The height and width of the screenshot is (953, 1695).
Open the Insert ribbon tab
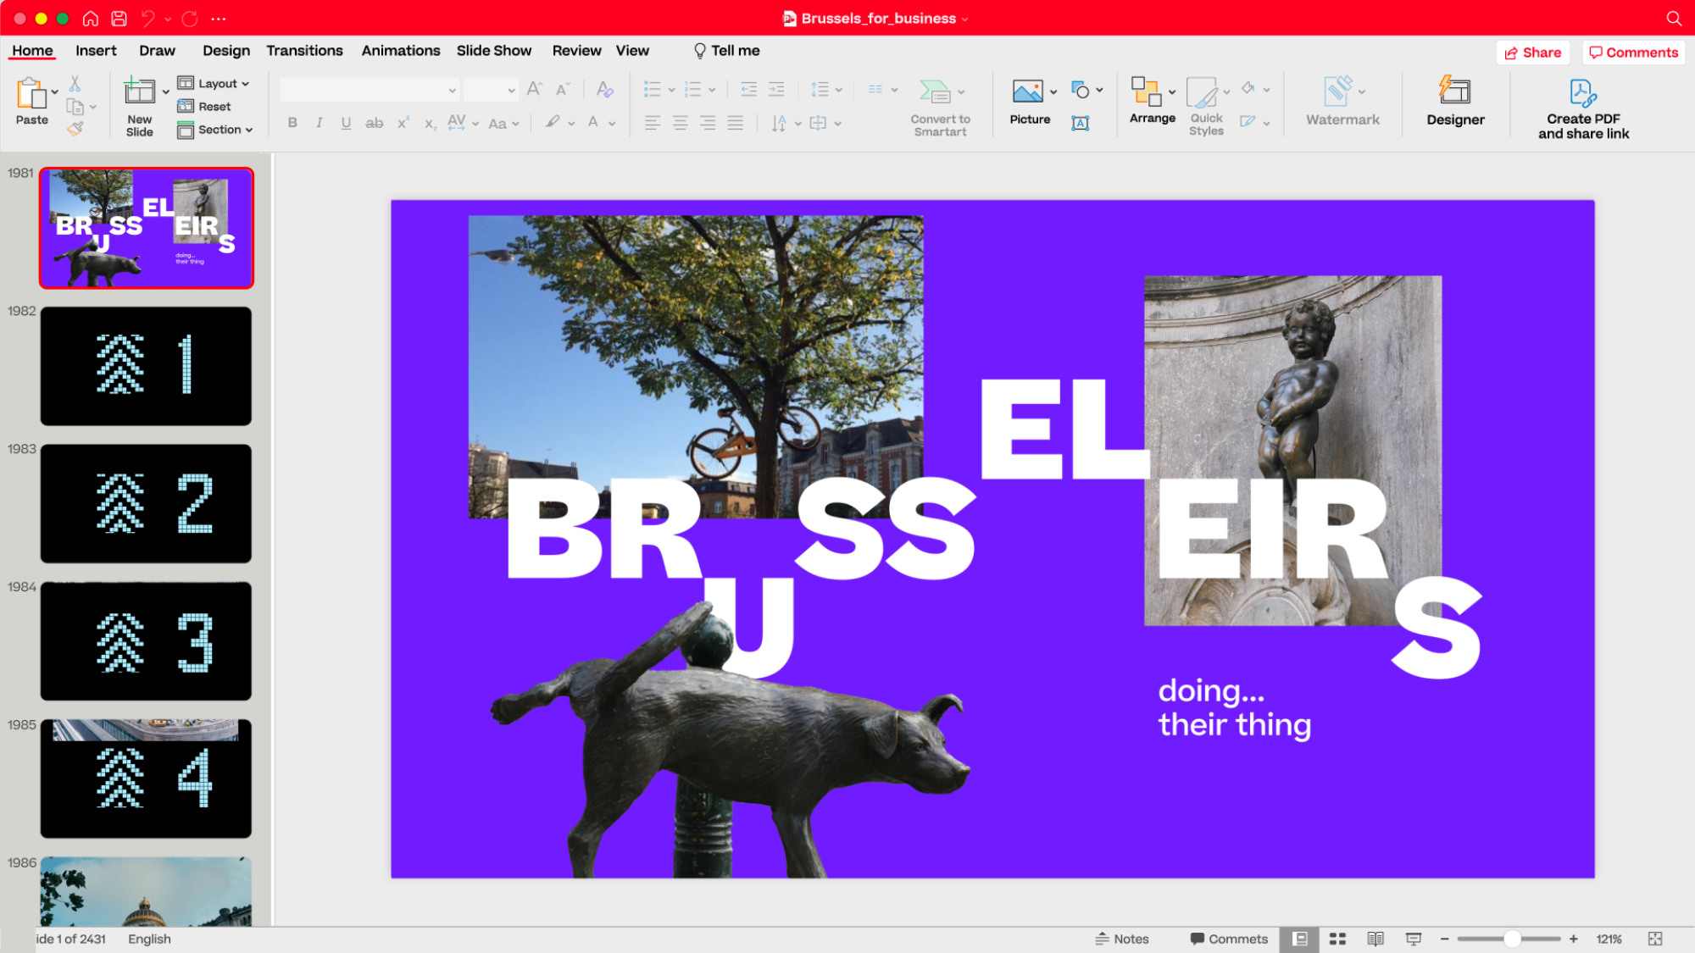coord(96,50)
